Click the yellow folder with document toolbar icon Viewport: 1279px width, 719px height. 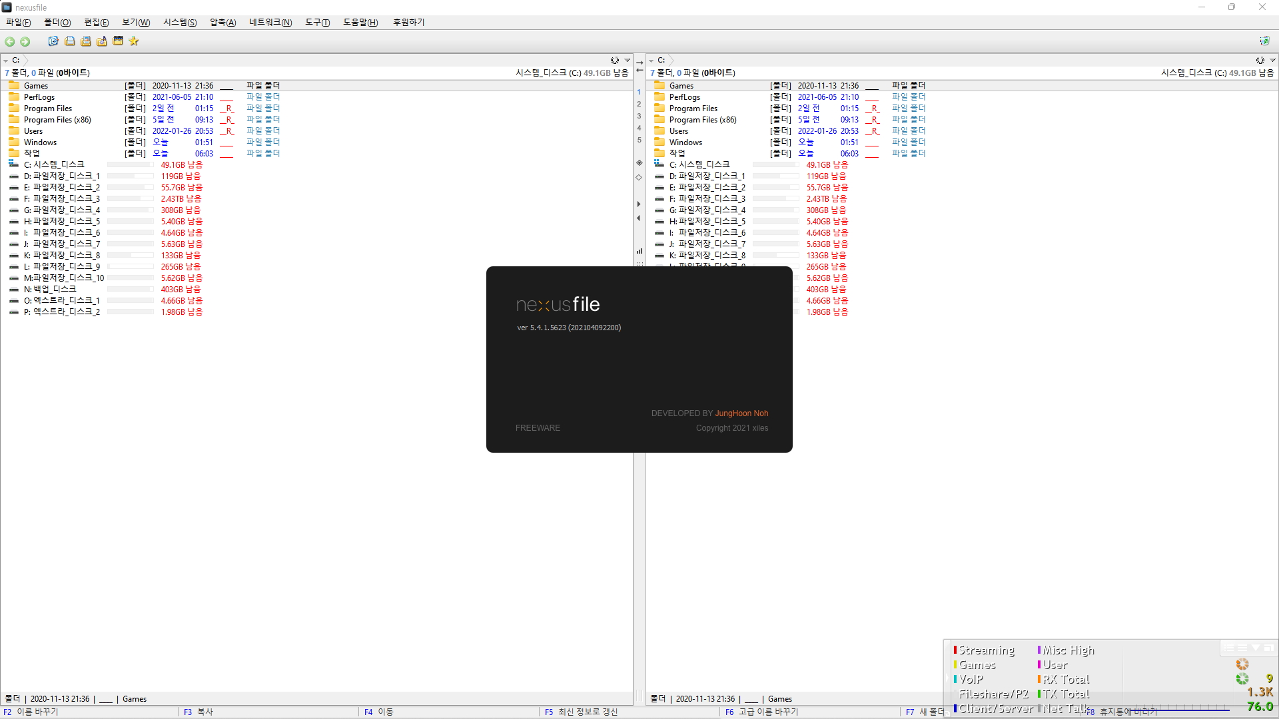[x=70, y=41]
